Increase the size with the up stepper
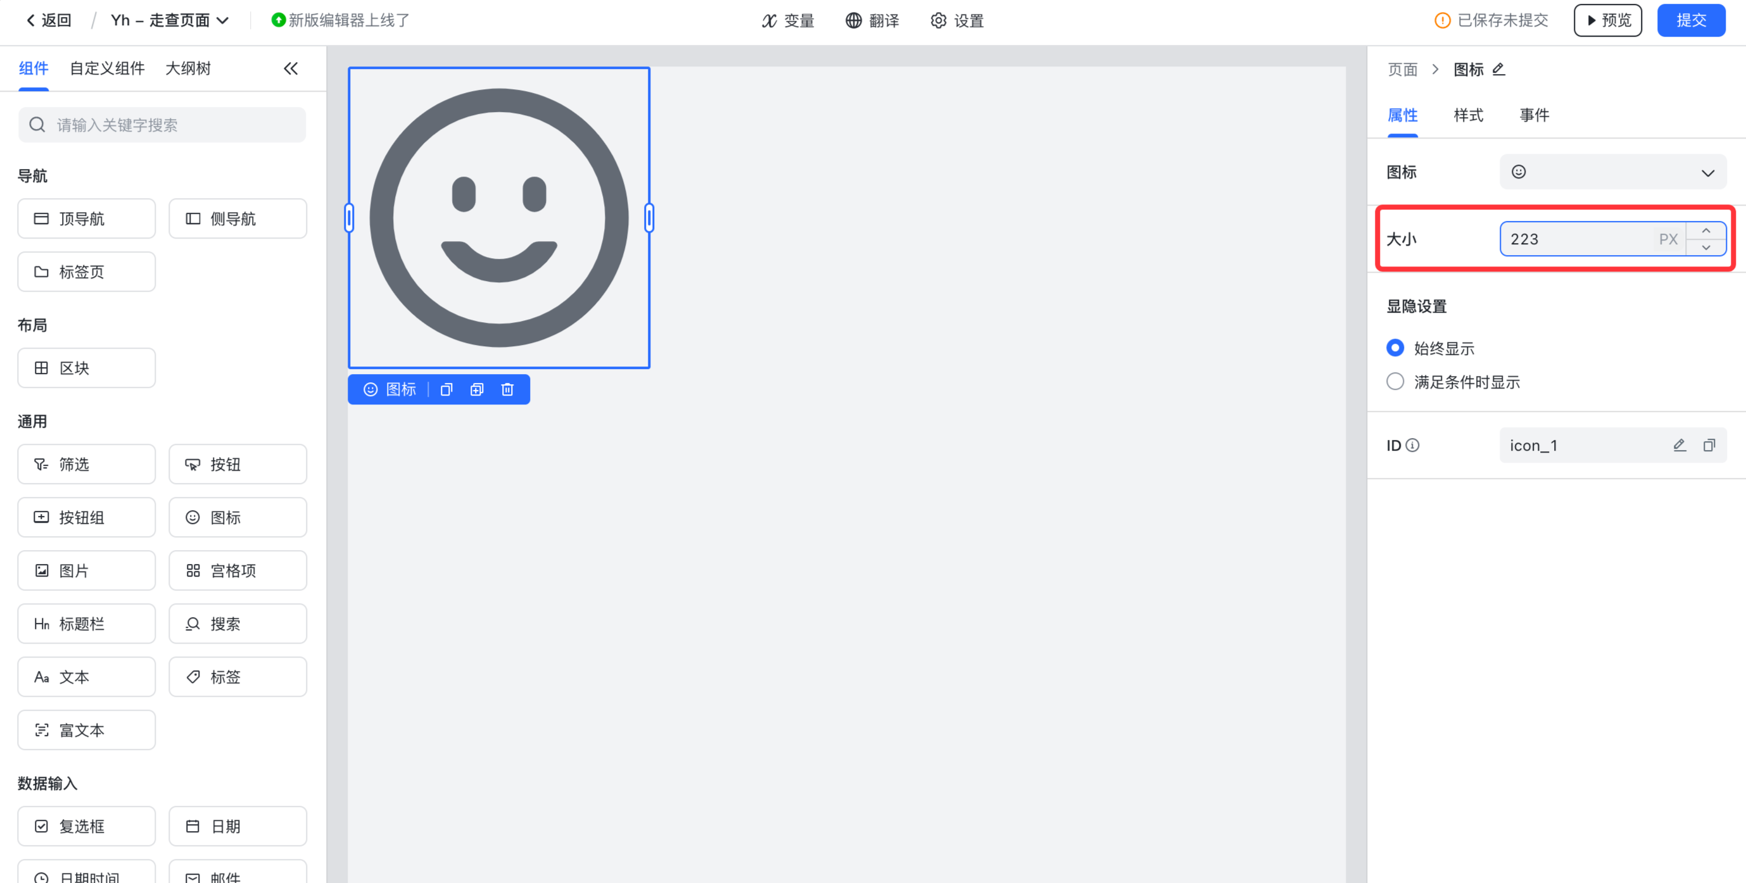The height and width of the screenshot is (883, 1746). coord(1706,231)
